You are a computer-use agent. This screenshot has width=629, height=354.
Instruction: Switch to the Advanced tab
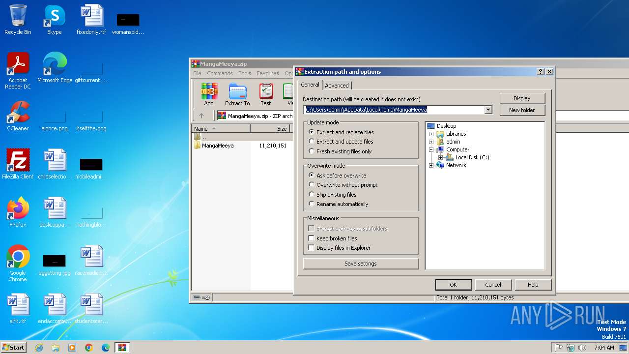[x=337, y=86]
